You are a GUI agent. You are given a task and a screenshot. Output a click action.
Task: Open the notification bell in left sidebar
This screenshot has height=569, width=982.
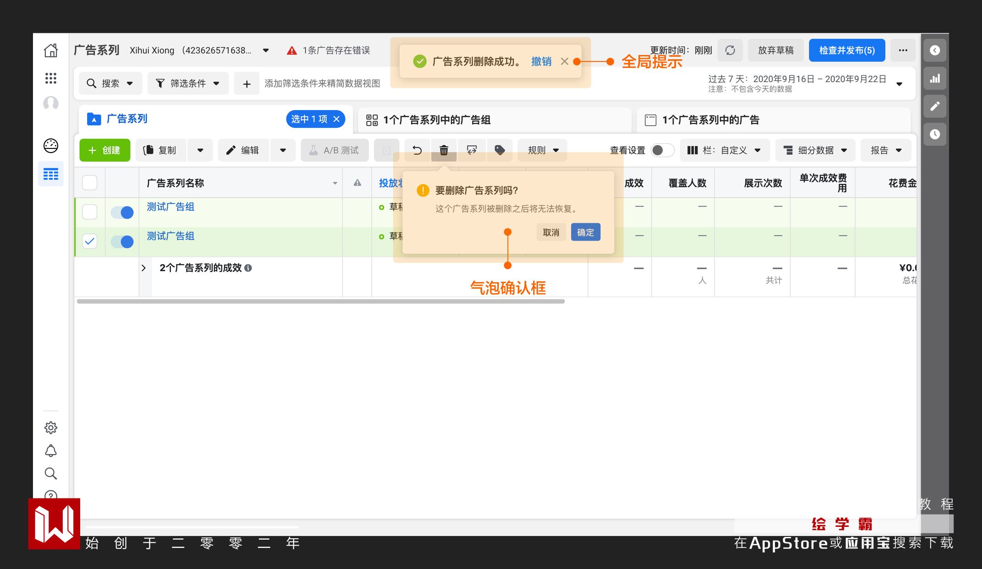pyautogui.click(x=51, y=451)
